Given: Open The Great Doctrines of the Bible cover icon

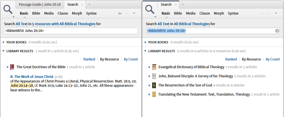Looking at the screenshot, I should [x=12, y=67].
